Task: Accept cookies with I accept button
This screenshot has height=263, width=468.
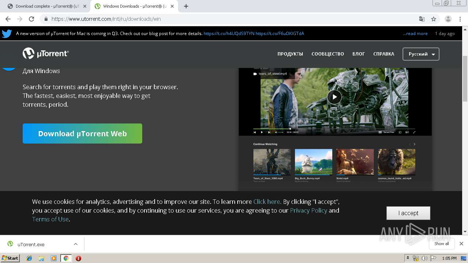Action: point(408,213)
